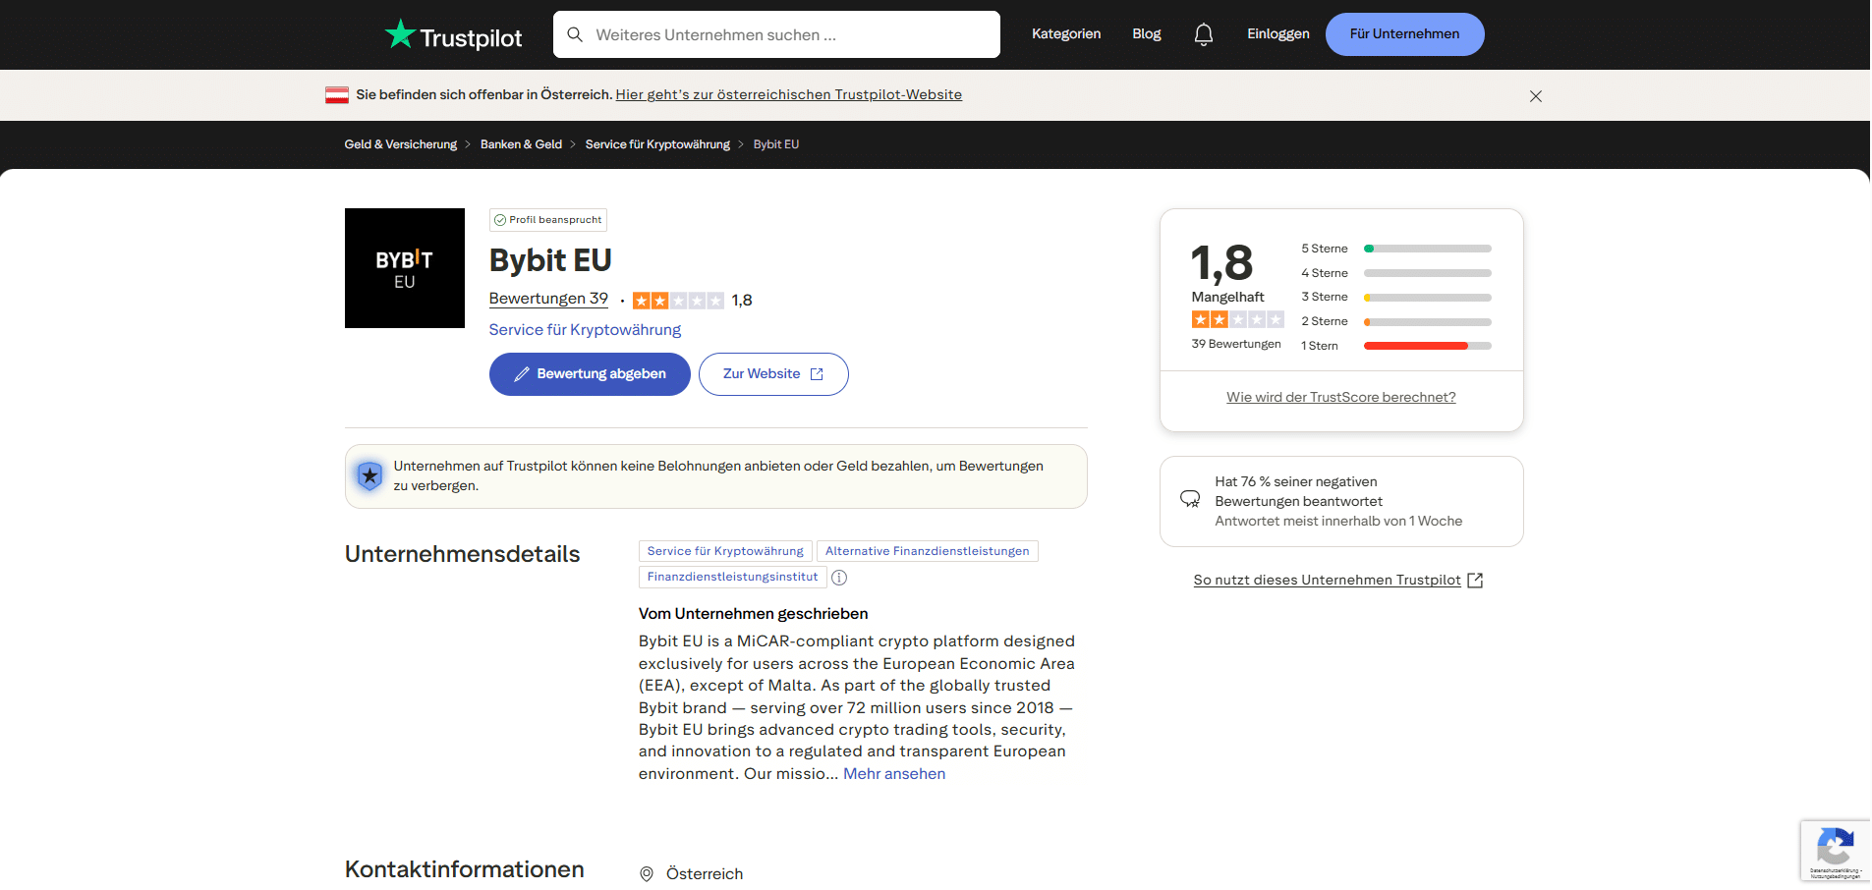Focus the company search field
The image size is (1872, 890).
[776, 34]
